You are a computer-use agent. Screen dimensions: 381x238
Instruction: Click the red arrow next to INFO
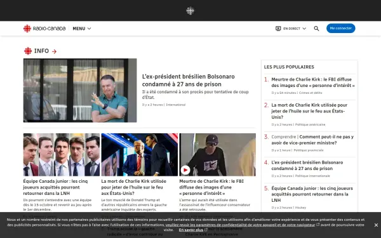coord(54,51)
